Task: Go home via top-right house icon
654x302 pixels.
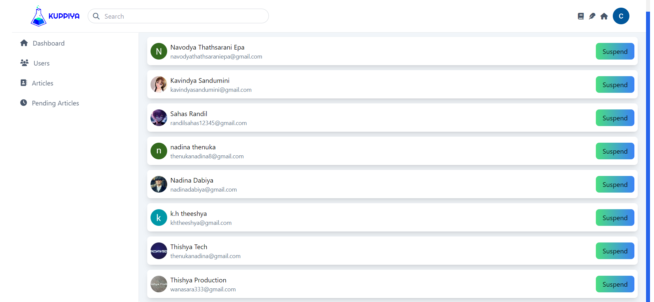Action: (604, 16)
